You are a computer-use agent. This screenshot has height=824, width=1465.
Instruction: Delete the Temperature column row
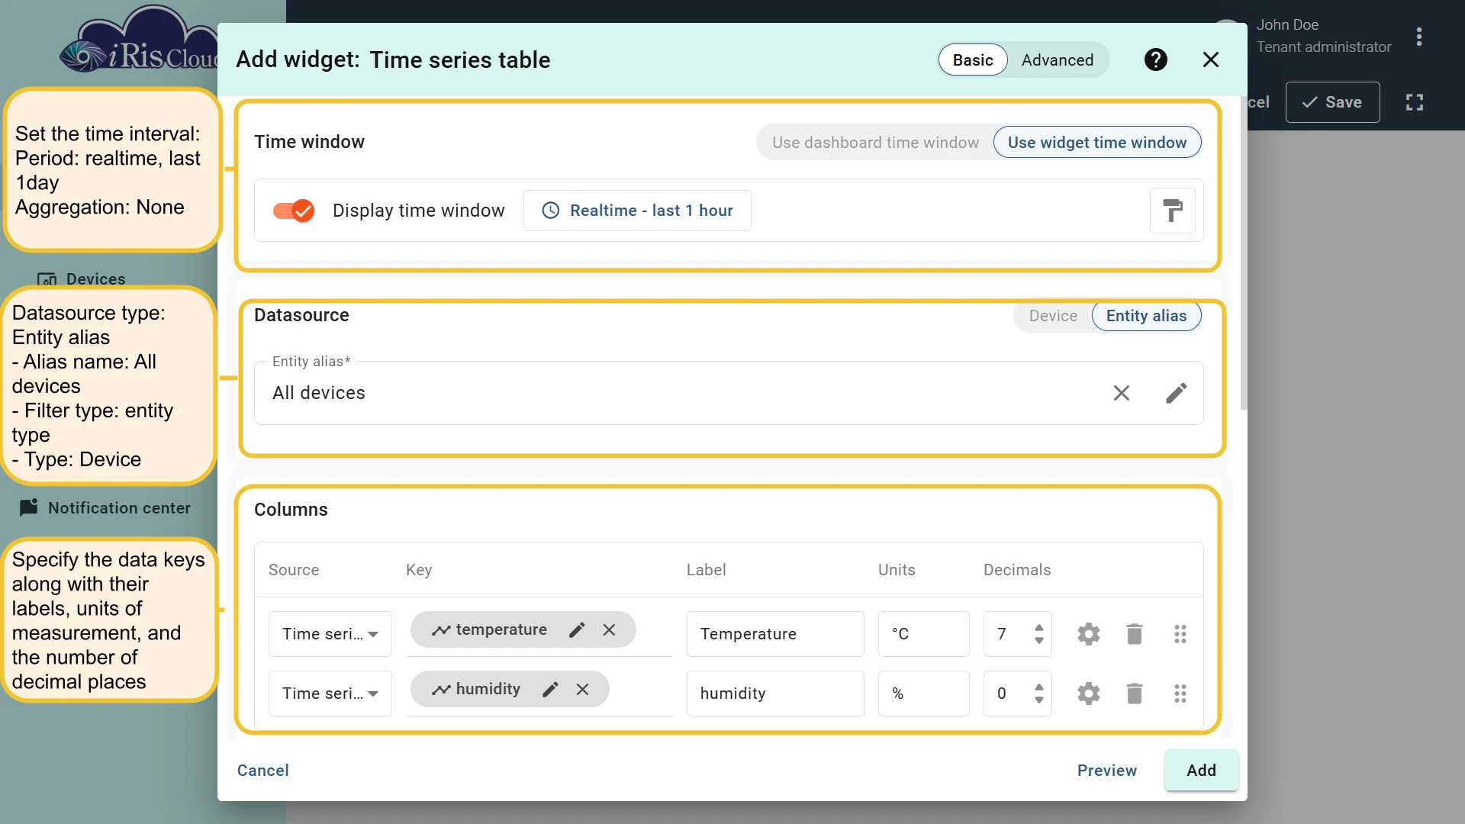click(x=1135, y=634)
